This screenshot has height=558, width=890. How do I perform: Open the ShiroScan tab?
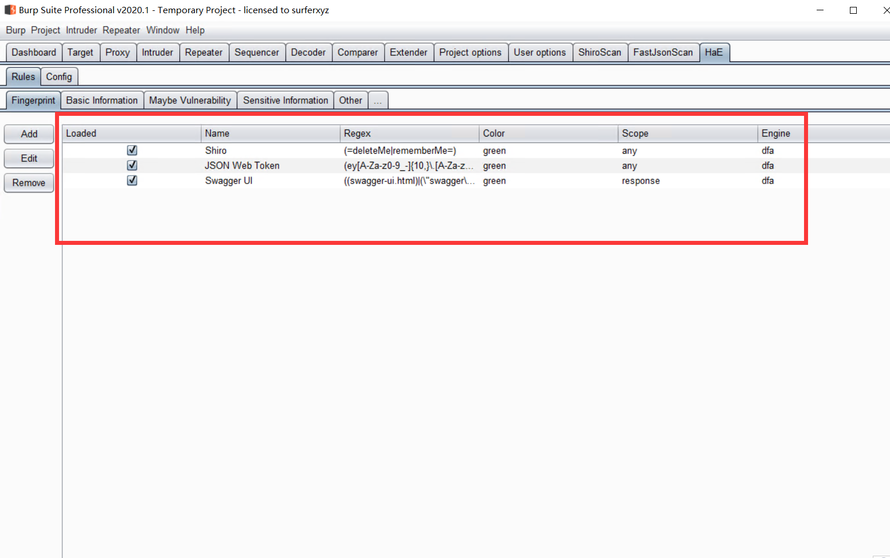pos(599,52)
